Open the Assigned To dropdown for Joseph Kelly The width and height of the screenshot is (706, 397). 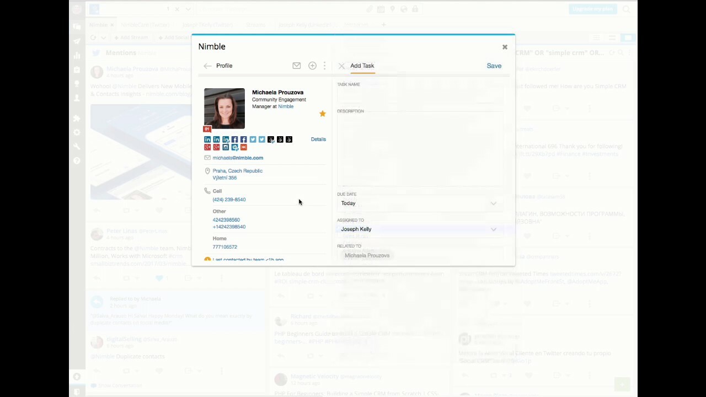coord(419,229)
